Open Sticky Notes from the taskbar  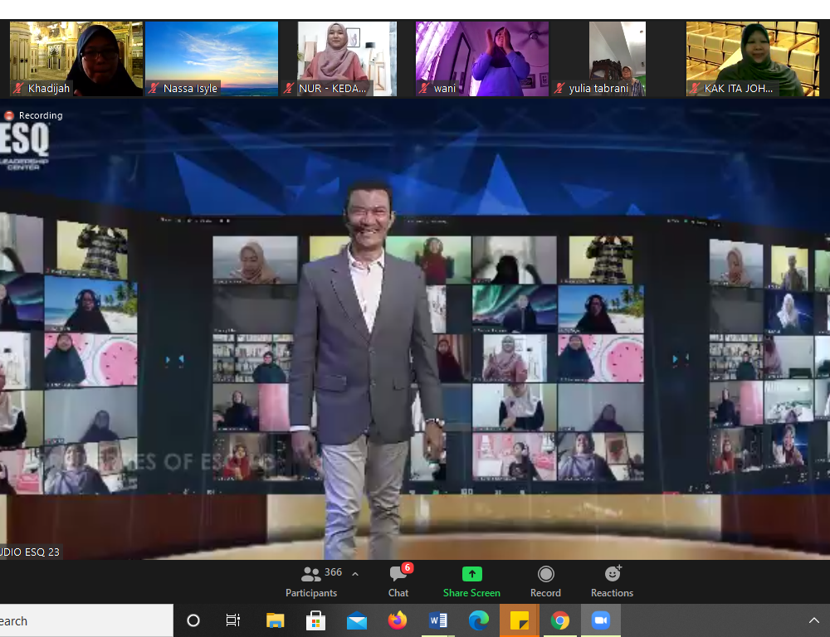click(520, 620)
